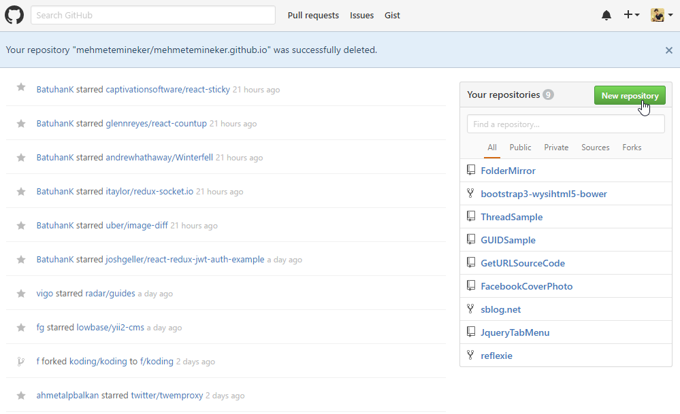This screenshot has height=414, width=680.
Task: Click fork icon on koding/koding event
Action: (x=20, y=362)
